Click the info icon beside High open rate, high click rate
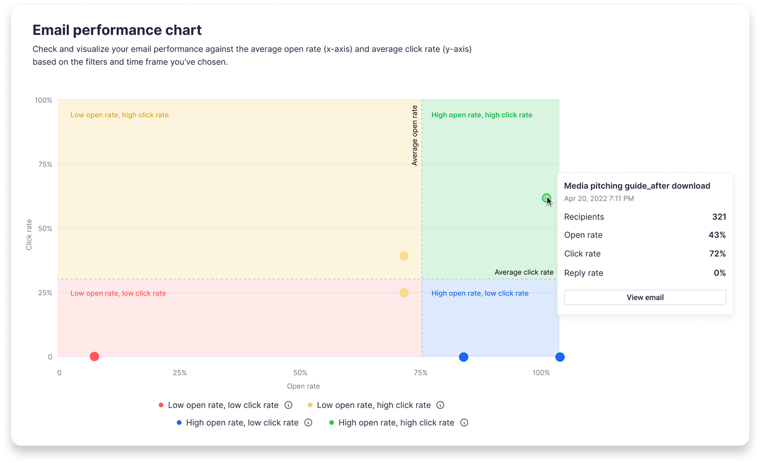The height and width of the screenshot is (463, 760). (464, 423)
